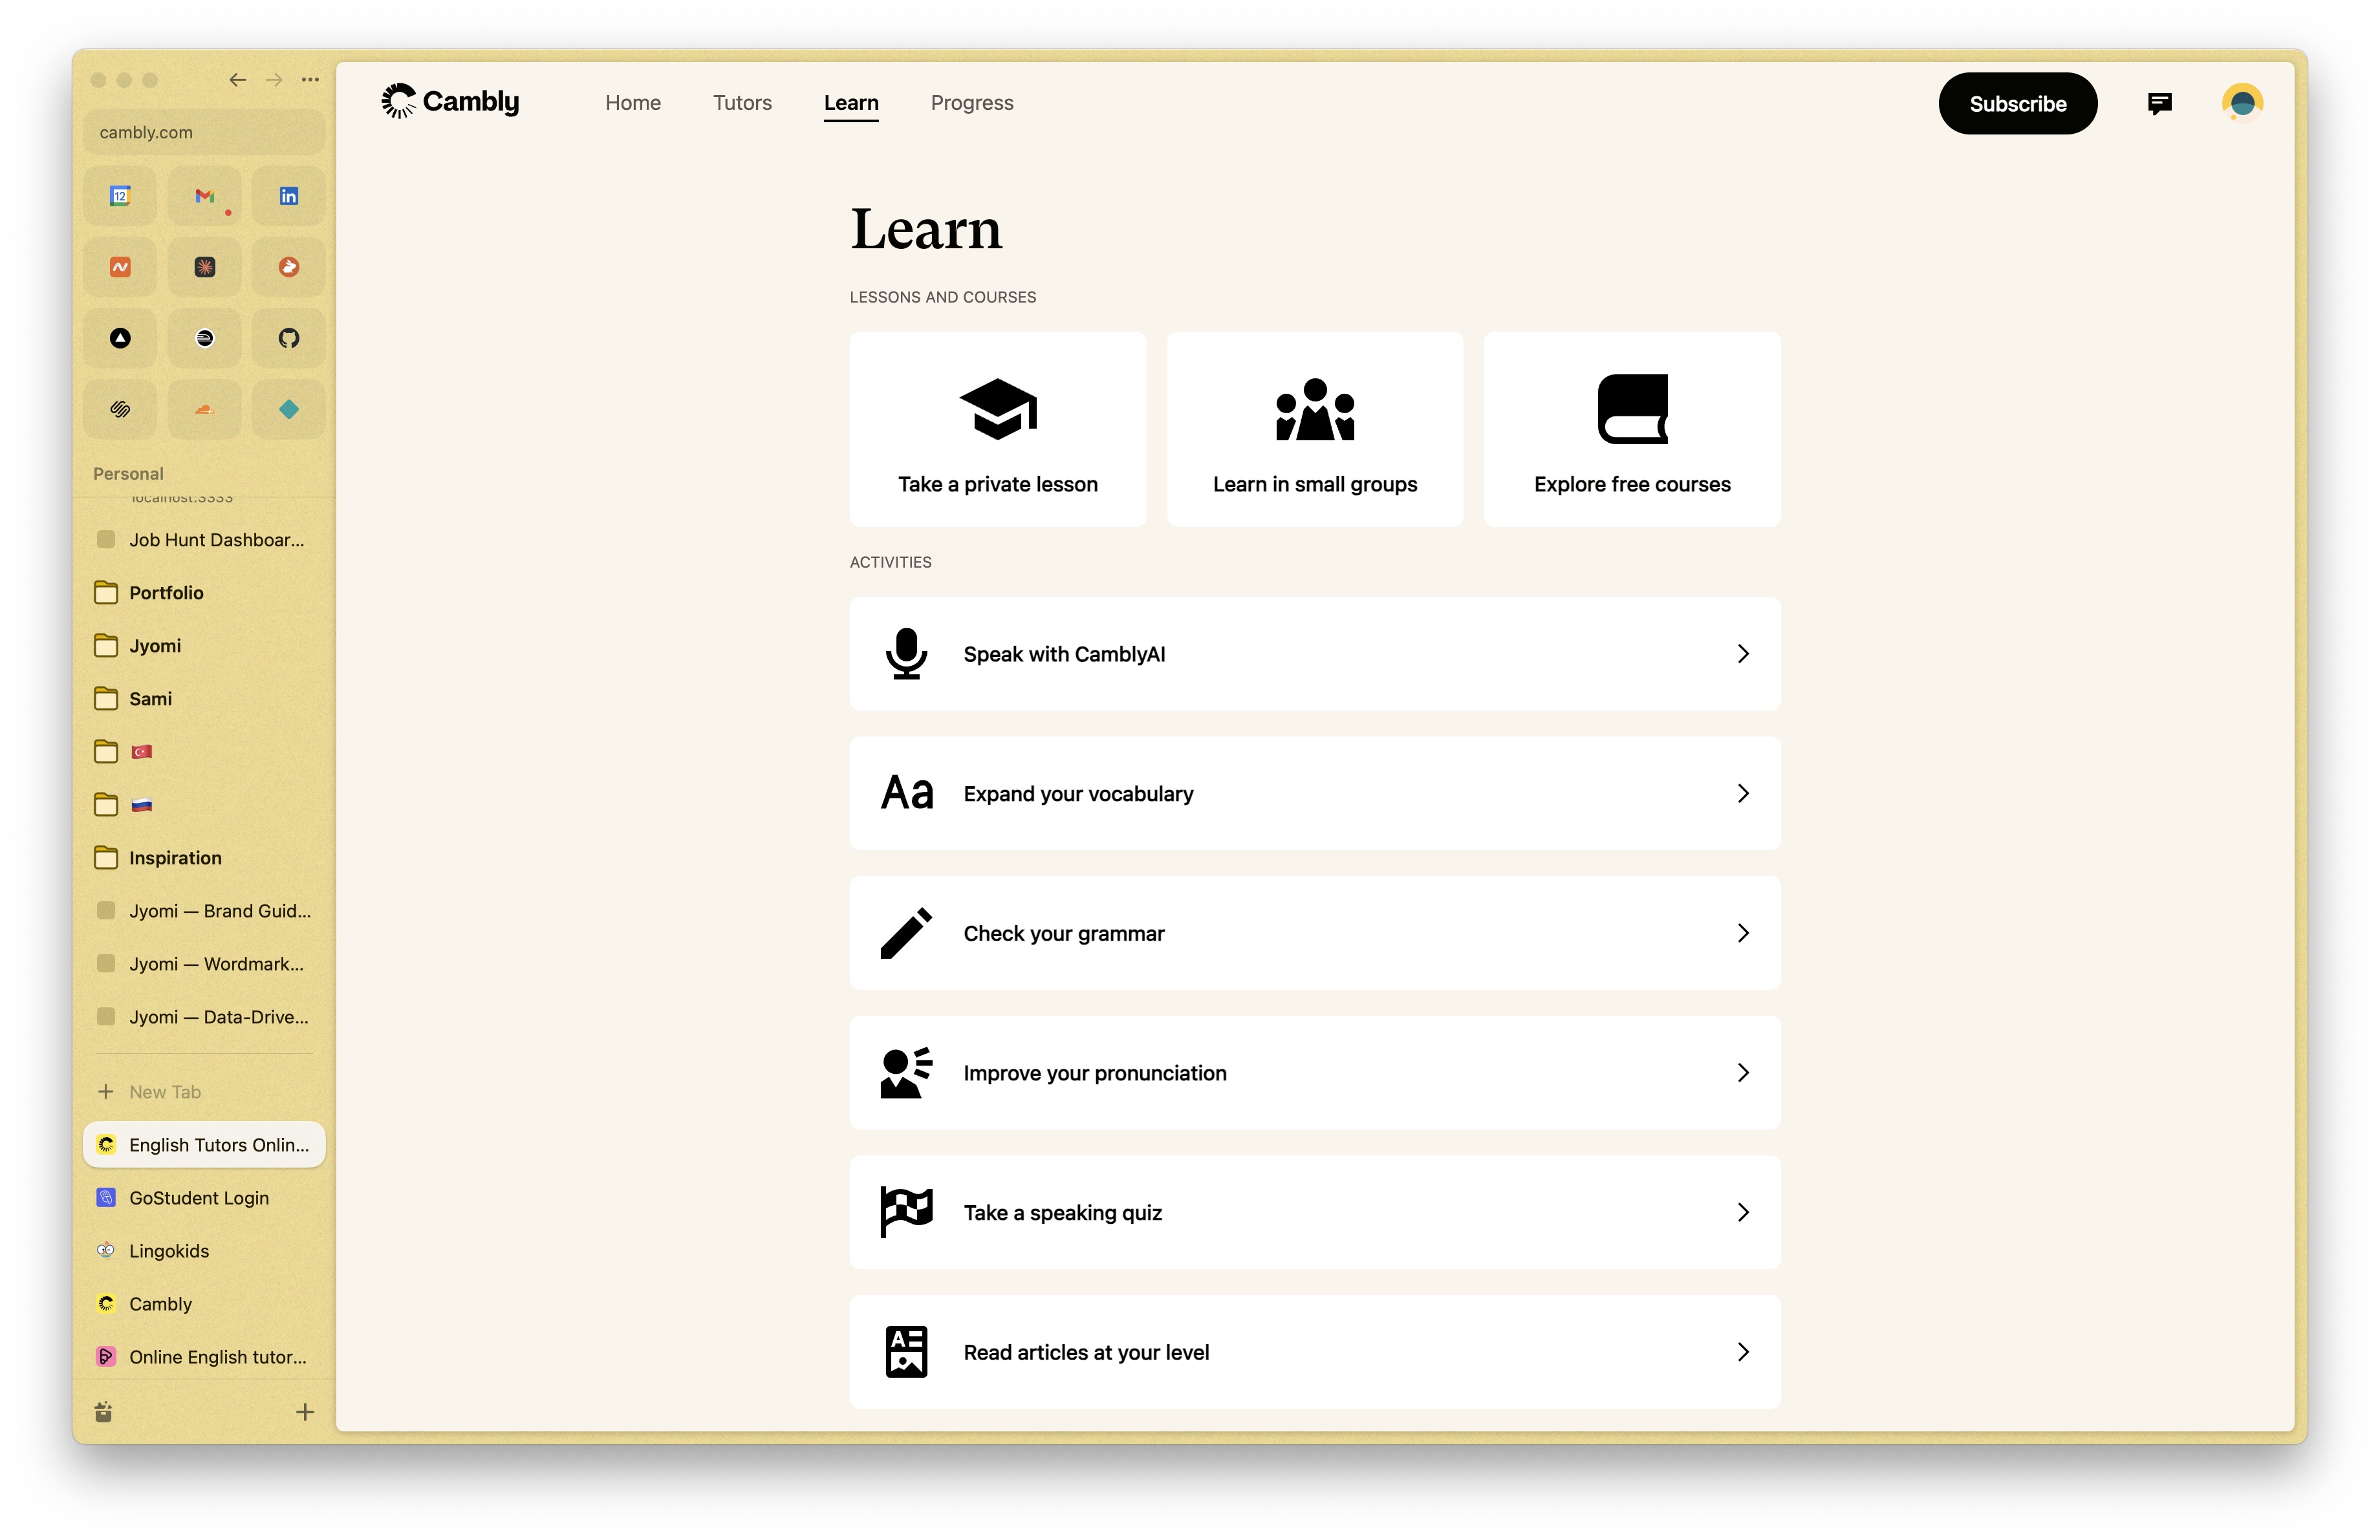
Task: Click the browser back arrow
Action: 237,80
